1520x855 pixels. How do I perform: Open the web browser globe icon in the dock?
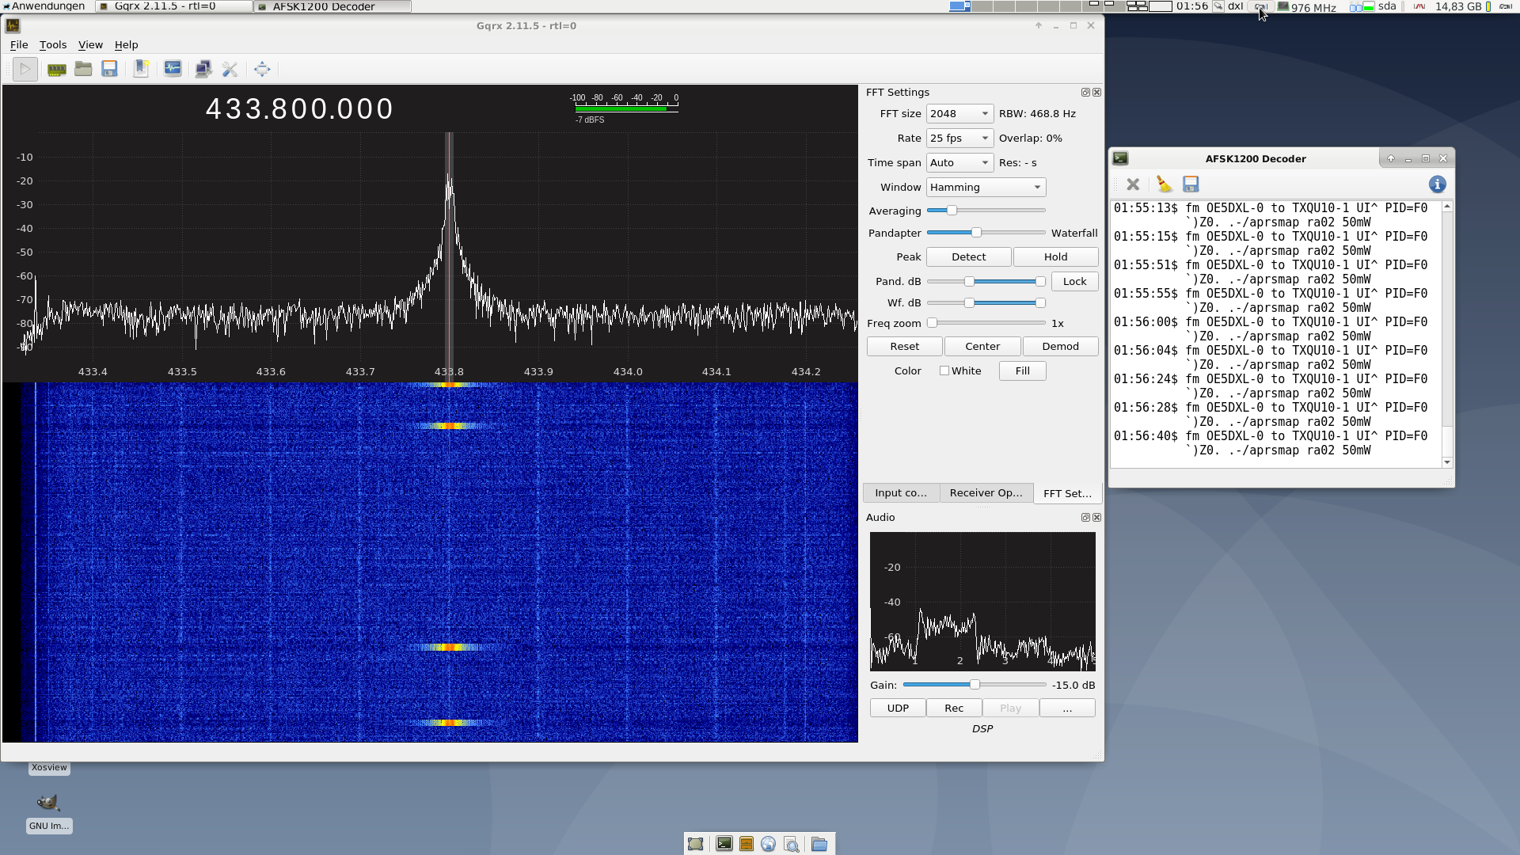pyautogui.click(x=768, y=844)
